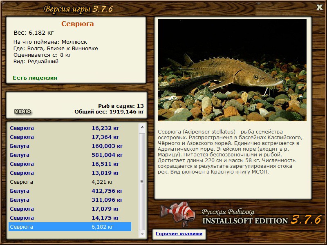Select the Белуга 311,096 кг entry
This screenshot has height=245, width=327.
pyautogui.click(x=70, y=200)
